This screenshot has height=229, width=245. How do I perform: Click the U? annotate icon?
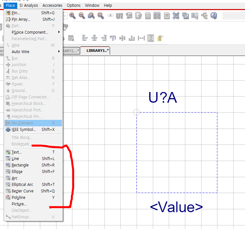click(119, 16)
